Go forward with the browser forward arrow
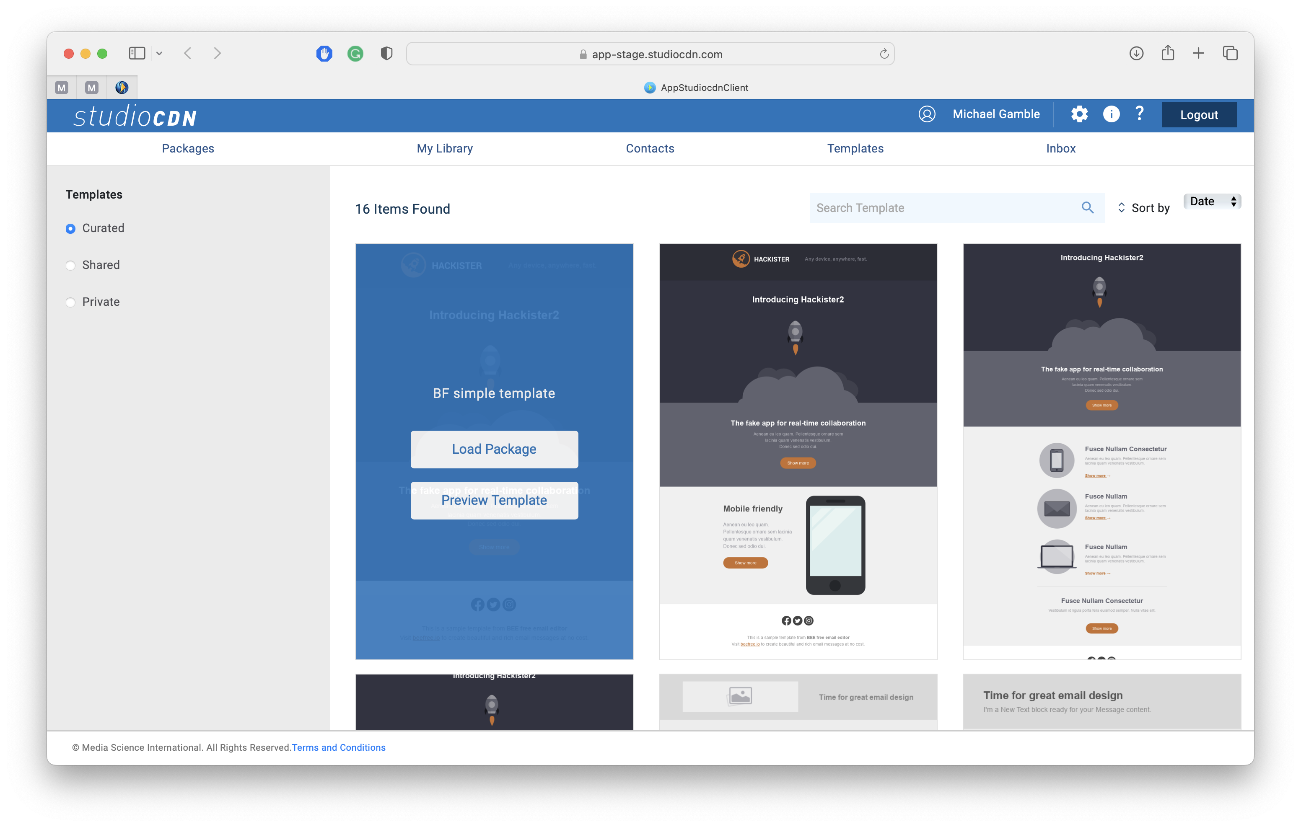The height and width of the screenshot is (827, 1301). (217, 54)
